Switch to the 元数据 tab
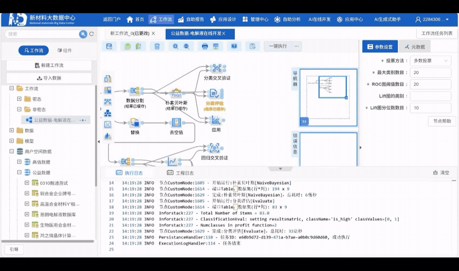 (x=415, y=47)
